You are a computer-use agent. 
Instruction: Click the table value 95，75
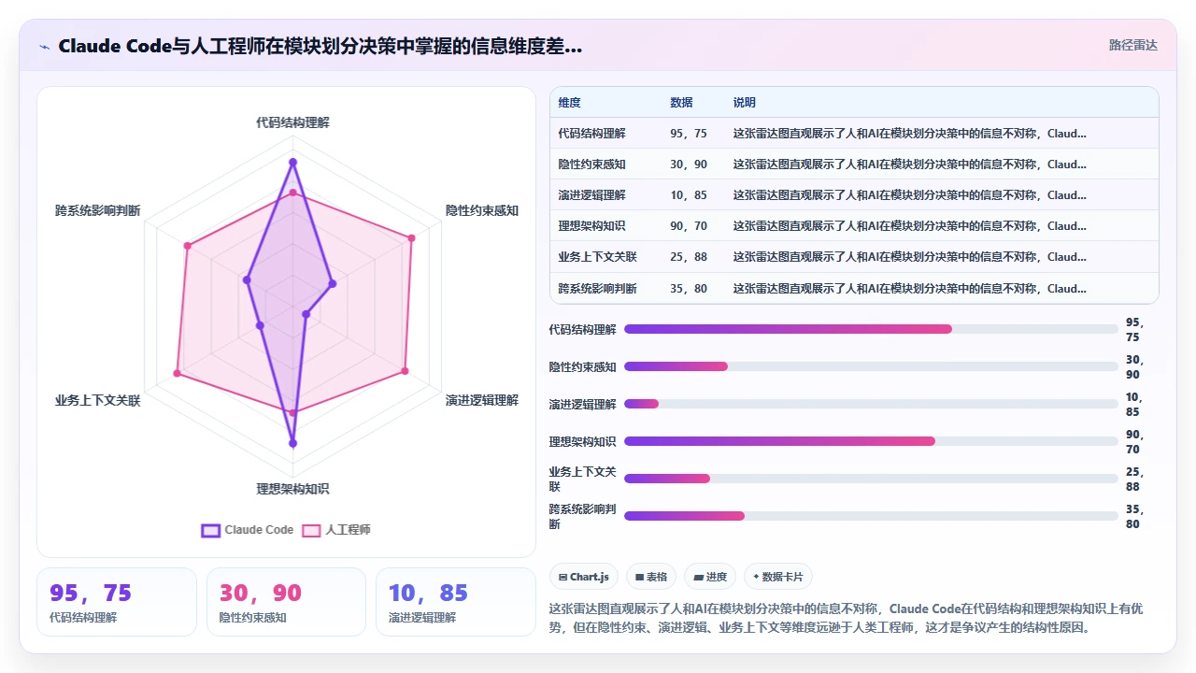689,134
